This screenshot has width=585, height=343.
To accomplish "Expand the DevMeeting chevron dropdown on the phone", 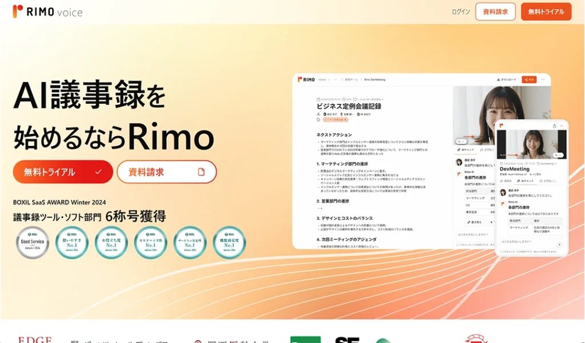I will coord(556,164).
